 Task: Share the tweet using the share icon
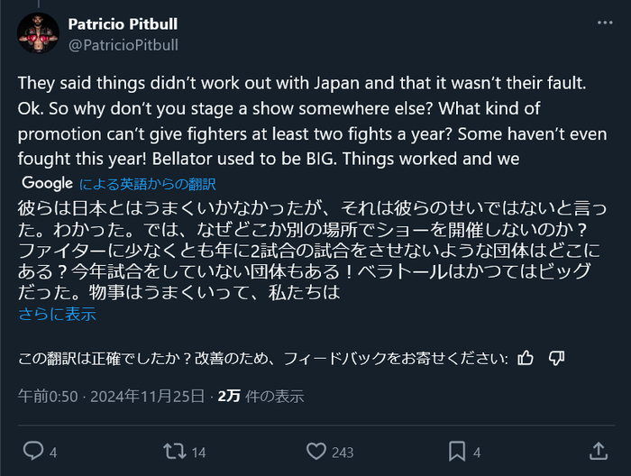tap(598, 451)
